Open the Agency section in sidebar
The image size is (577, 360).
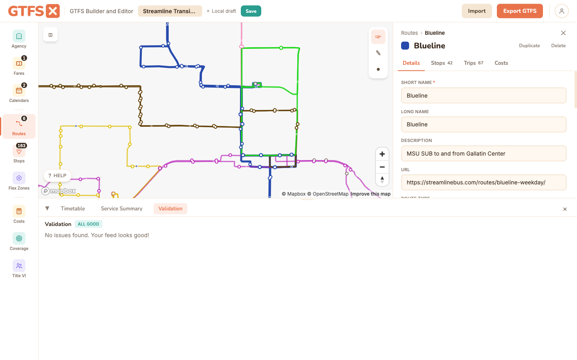click(x=19, y=39)
